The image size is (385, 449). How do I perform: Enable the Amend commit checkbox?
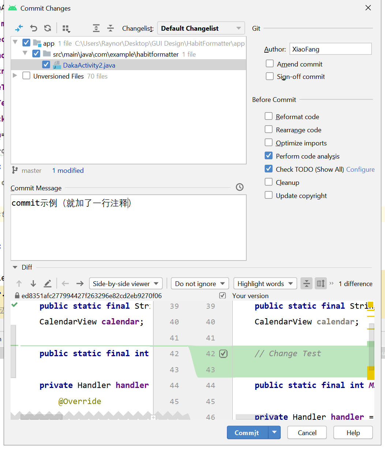(x=270, y=64)
